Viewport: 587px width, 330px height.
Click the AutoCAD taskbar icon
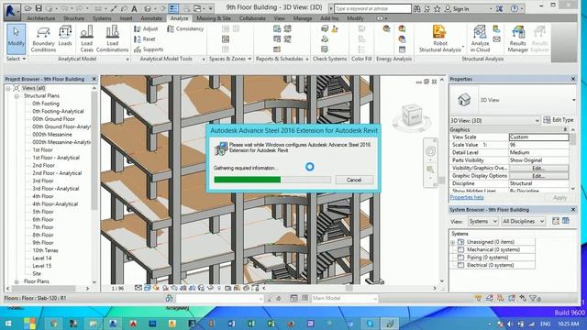pyautogui.click(x=132, y=324)
